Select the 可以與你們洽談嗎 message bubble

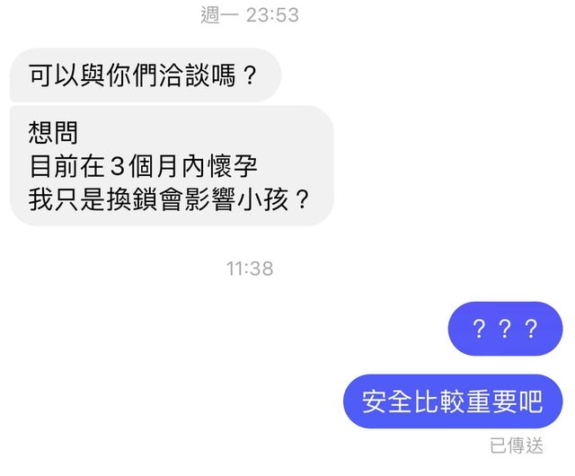pyautogui.click(x=146, y=75)
